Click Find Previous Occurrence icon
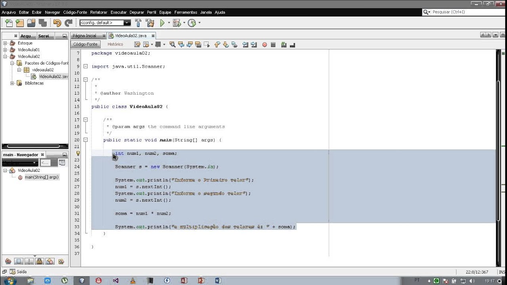Viewport: 507px width, 285px height. [181, 45]
